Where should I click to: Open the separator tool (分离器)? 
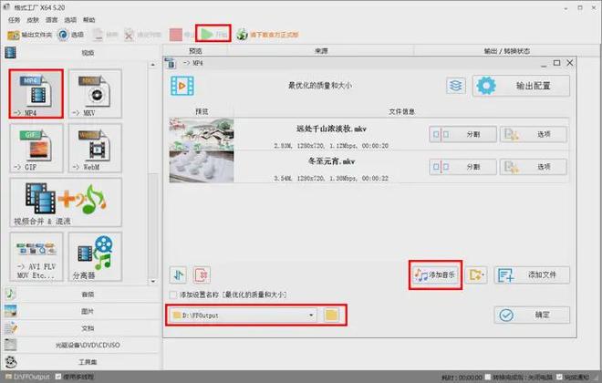[x=95, y=256]
